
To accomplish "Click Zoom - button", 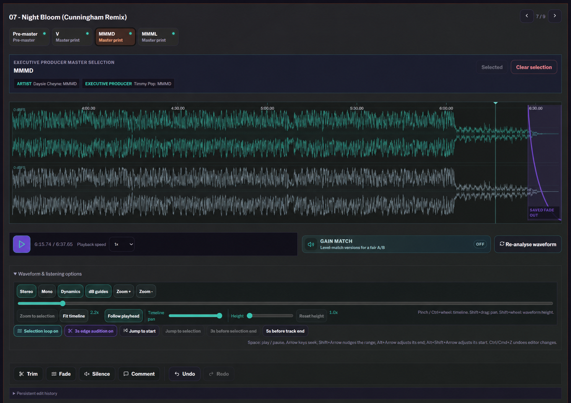I will 146,292.
